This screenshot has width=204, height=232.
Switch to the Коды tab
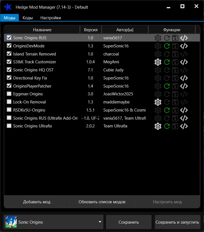click(28, 18)
